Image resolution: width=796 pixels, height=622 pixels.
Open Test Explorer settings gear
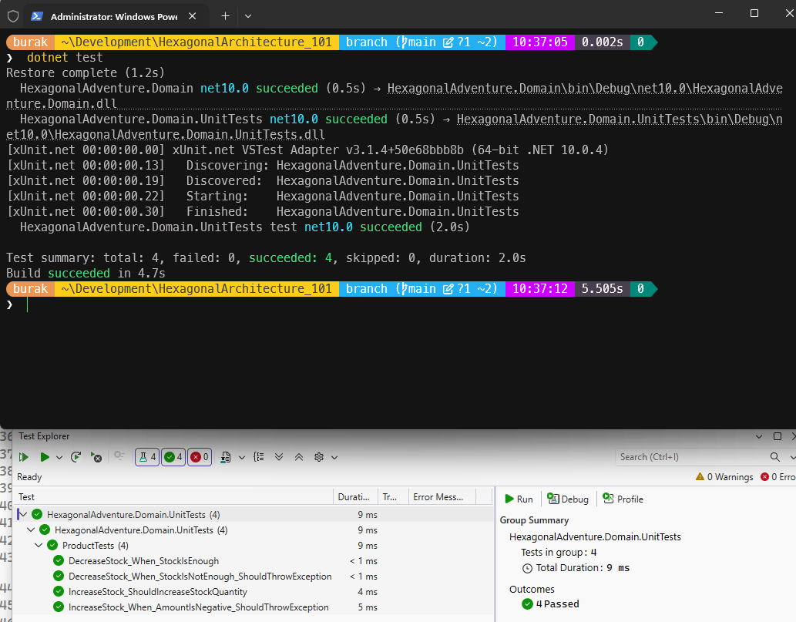[x=319, y=457]
